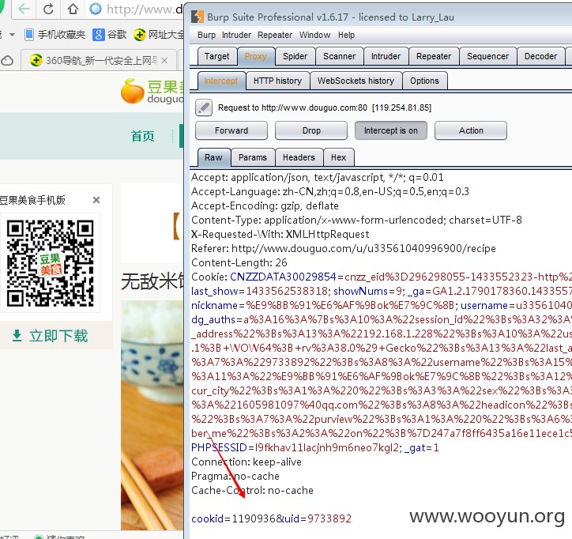The image size is (572, 539).
Task: Click the Accept-Encoding header line
Action: pos(265,205)
